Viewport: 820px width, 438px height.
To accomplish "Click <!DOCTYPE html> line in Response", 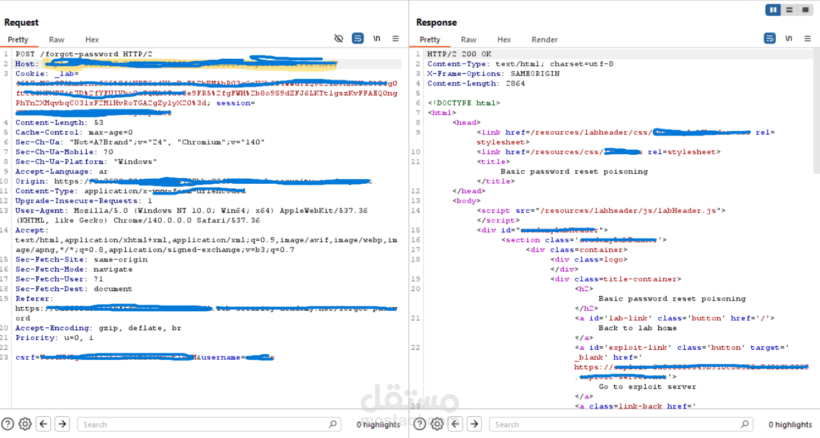I will point(464,103).
